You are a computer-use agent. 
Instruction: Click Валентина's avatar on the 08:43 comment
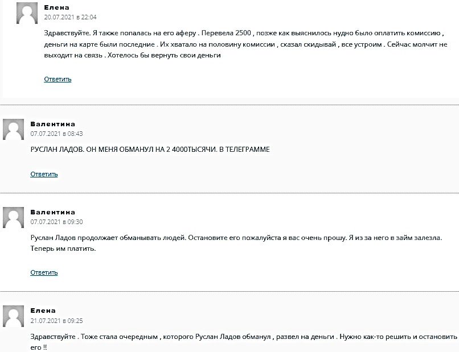click(14, 129)
